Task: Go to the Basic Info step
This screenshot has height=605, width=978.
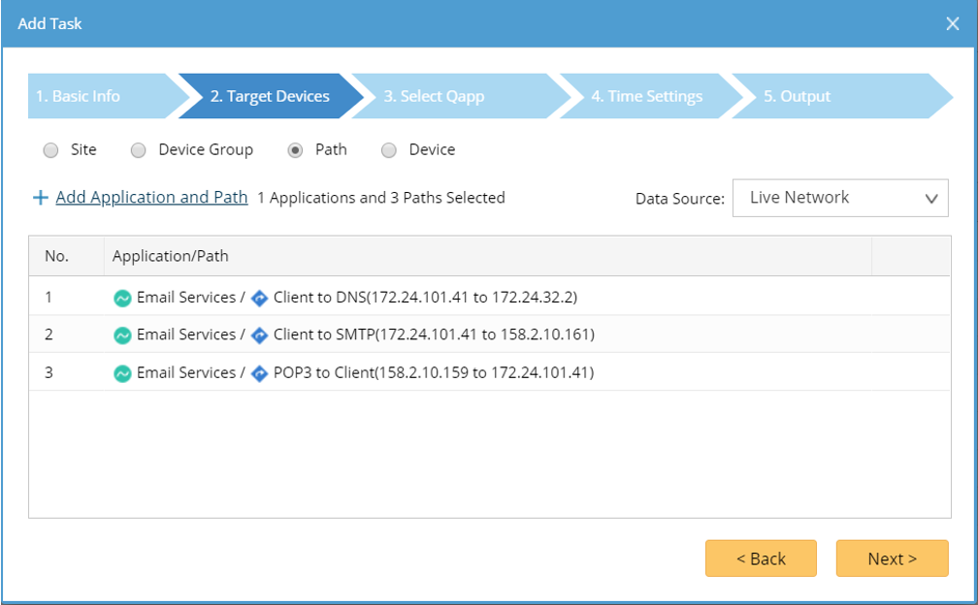Action: 79,96
